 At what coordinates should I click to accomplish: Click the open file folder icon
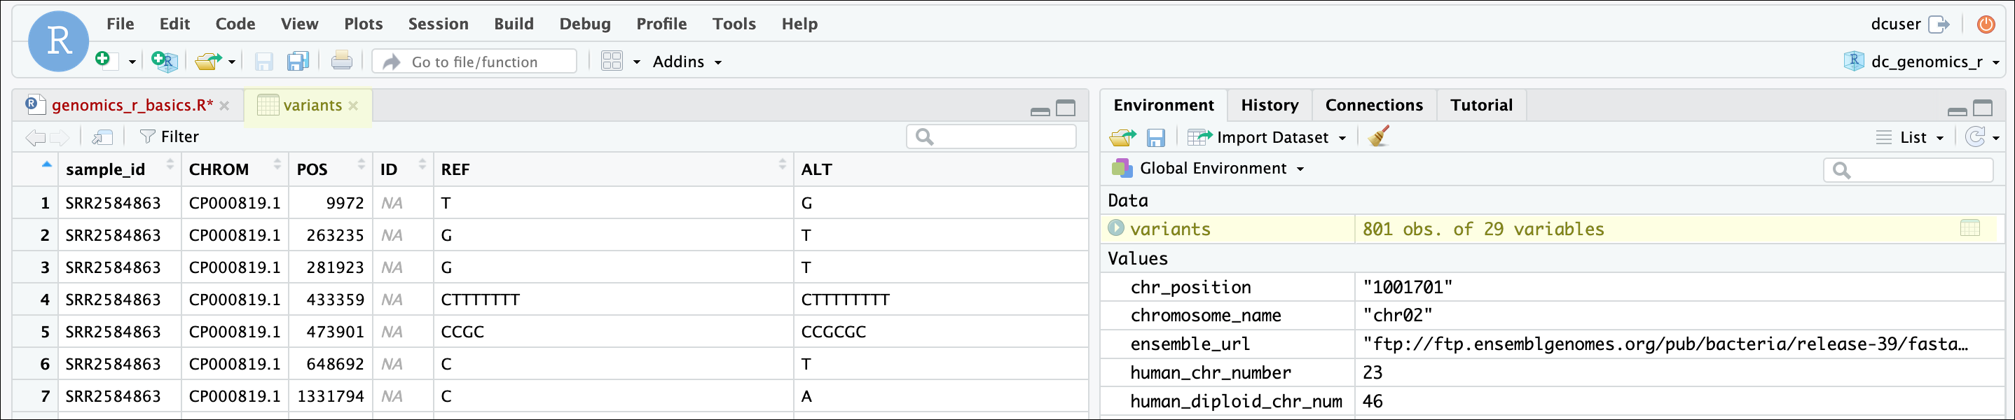point(209,61)
